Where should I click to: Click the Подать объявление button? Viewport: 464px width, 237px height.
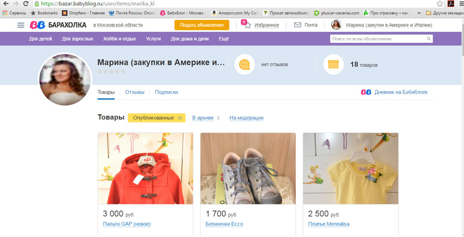point(202,25)
